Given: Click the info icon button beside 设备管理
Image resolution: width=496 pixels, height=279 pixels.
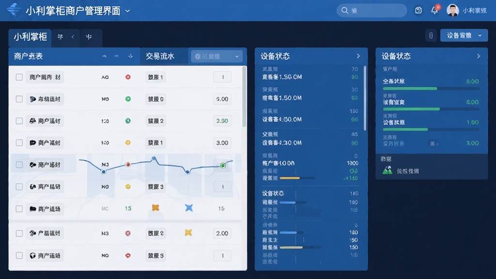Looking at the screenshot, I should point(431,35).
